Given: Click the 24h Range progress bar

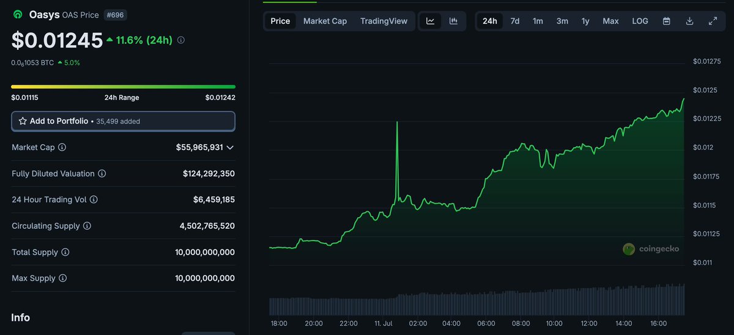Looking at the screenshot, I should pyautogui.click(x=123, y=87).
